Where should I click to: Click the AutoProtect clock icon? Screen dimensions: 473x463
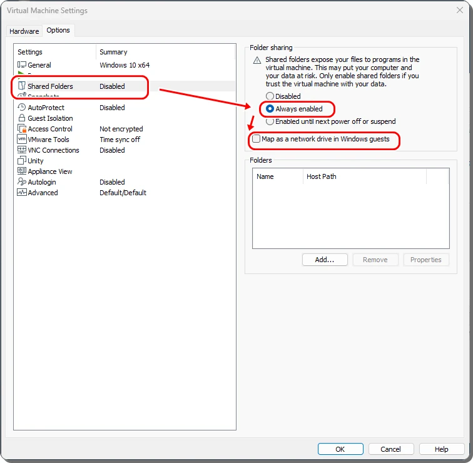tap(22, 108)
